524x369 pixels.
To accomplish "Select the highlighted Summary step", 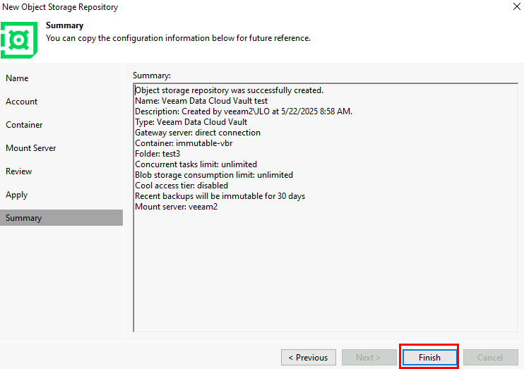I will (61, 218).
